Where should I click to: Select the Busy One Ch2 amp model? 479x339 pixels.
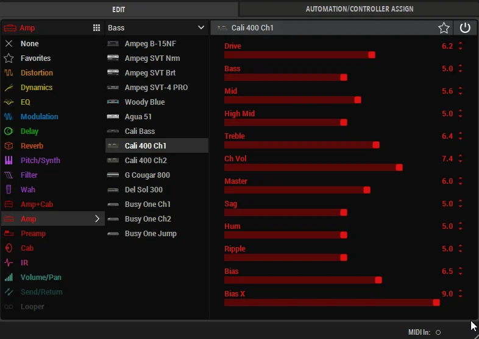tap(157, 219)
